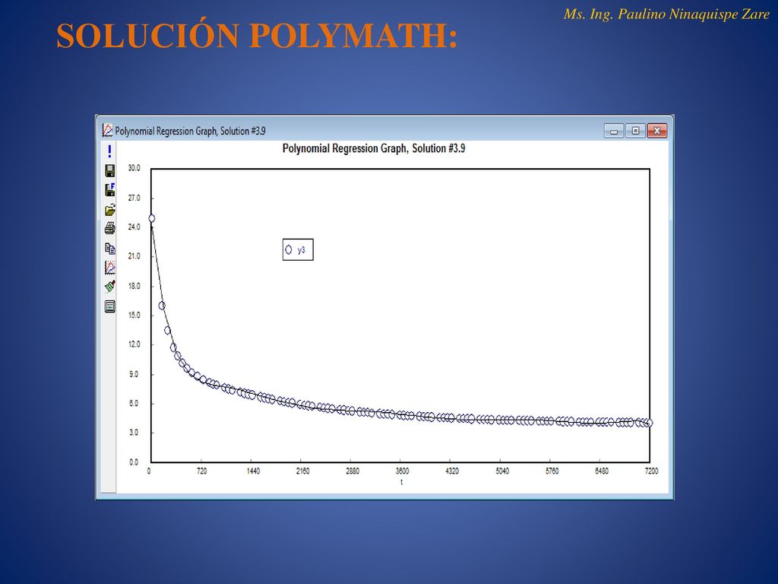
Task: Click the 4320 x-axis tick label
Action: (452, 471)
